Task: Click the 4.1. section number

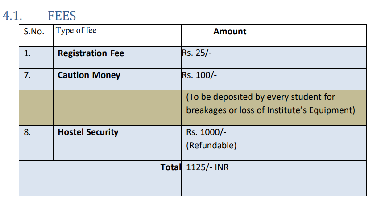Action: click(13, 16)
